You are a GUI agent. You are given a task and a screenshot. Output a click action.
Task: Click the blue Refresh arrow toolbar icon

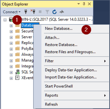(x=54, y=12)
